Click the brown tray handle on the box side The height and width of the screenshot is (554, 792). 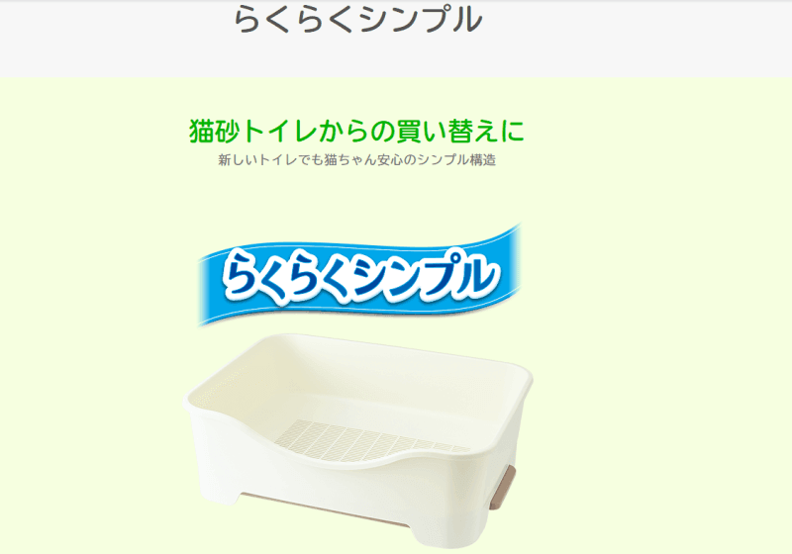pos(503,485)
